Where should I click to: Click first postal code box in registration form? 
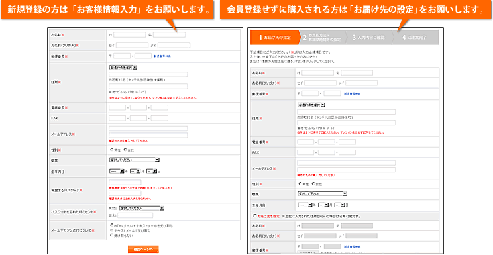tap(122, 56)
